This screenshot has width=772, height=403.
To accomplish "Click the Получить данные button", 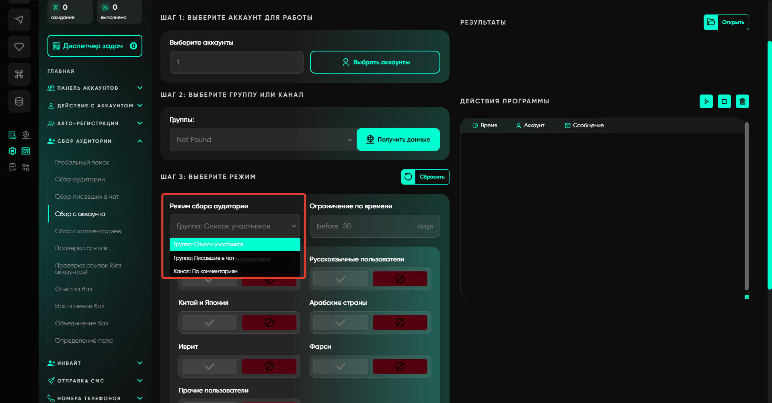I will tap(398, 140).
